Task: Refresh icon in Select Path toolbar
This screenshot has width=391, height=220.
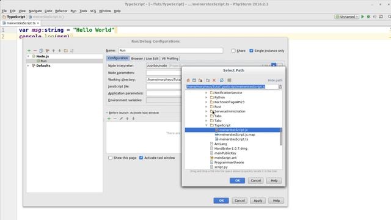Action: click(221, 80)
